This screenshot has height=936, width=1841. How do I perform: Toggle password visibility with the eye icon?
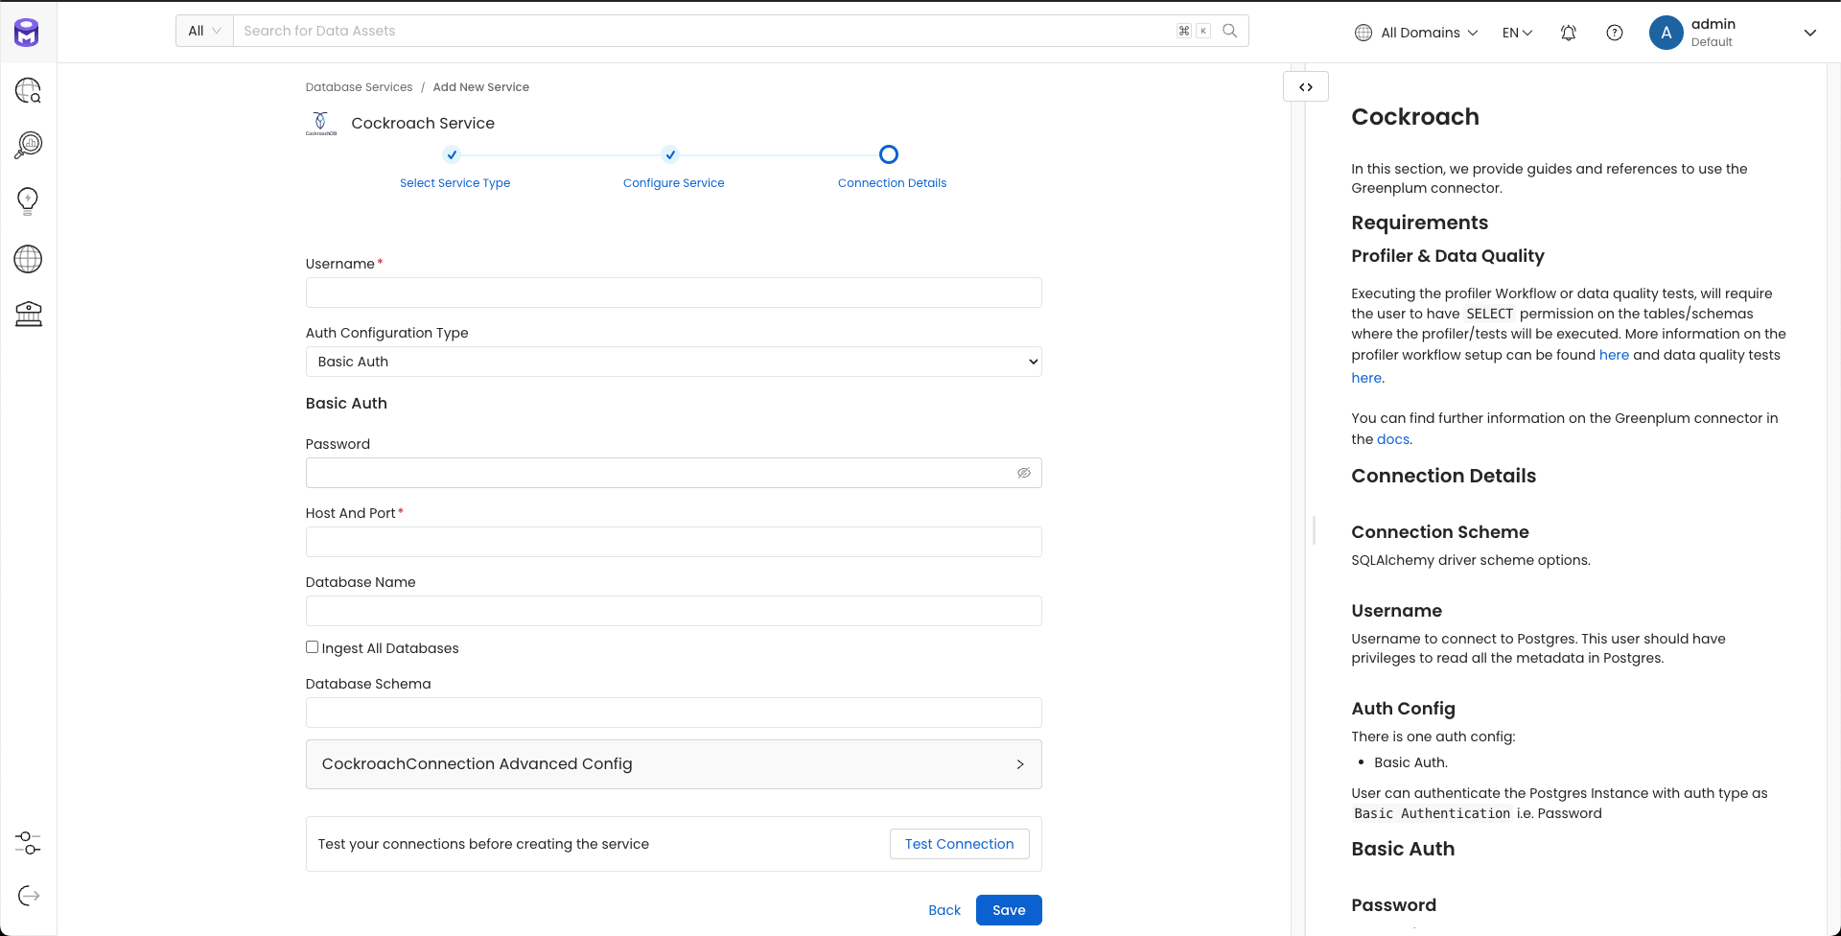pyautogui.click(x=1024, y=473)
